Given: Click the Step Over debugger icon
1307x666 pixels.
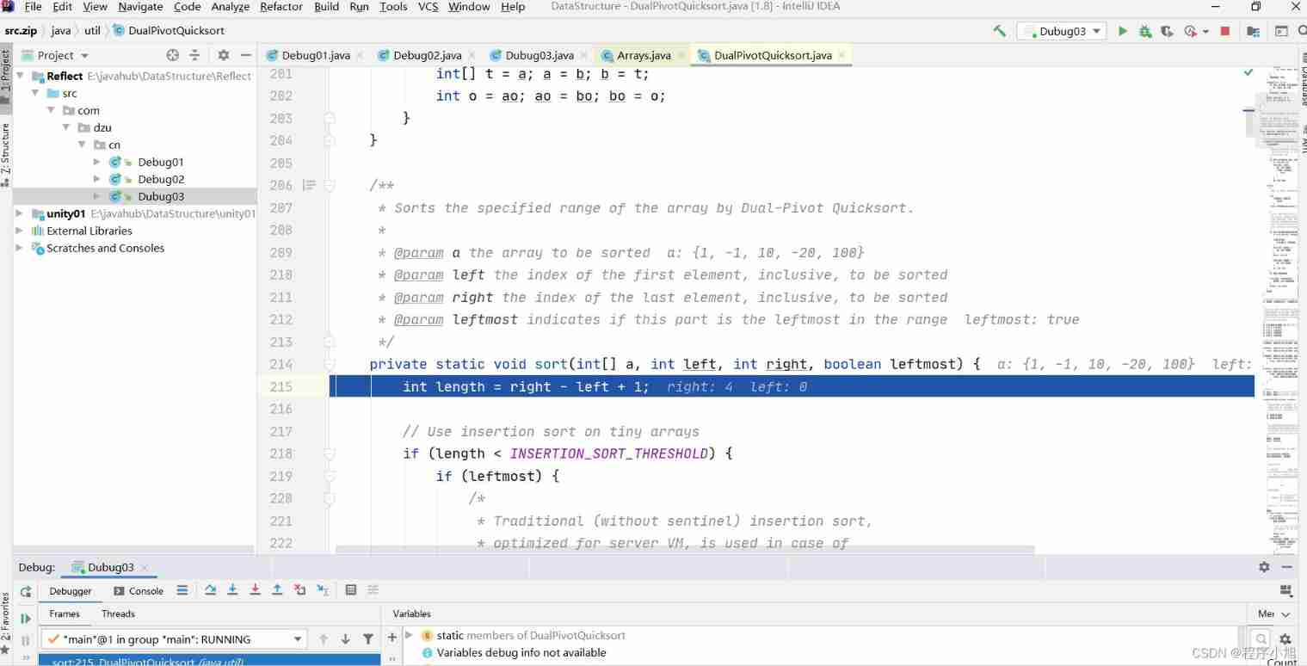Looking at the screenshot, I should click(x=211, y=590).
